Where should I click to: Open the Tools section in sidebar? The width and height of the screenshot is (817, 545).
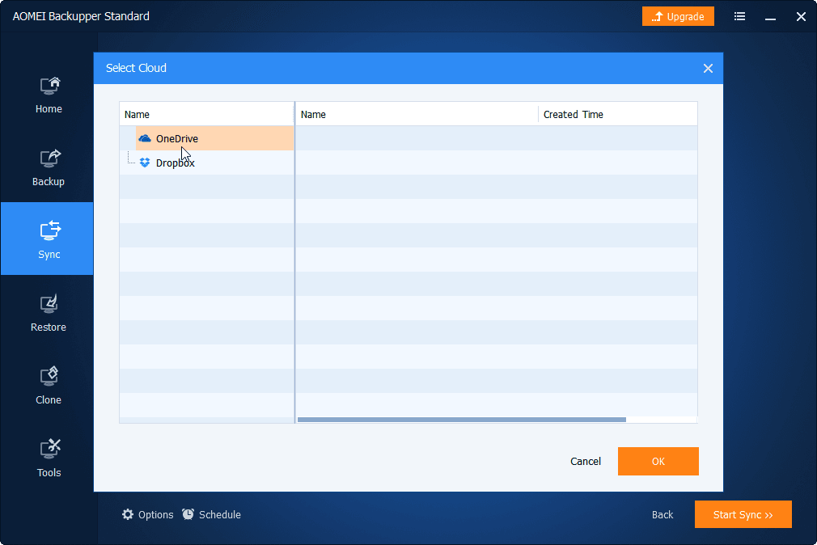(x=49, y=459)
